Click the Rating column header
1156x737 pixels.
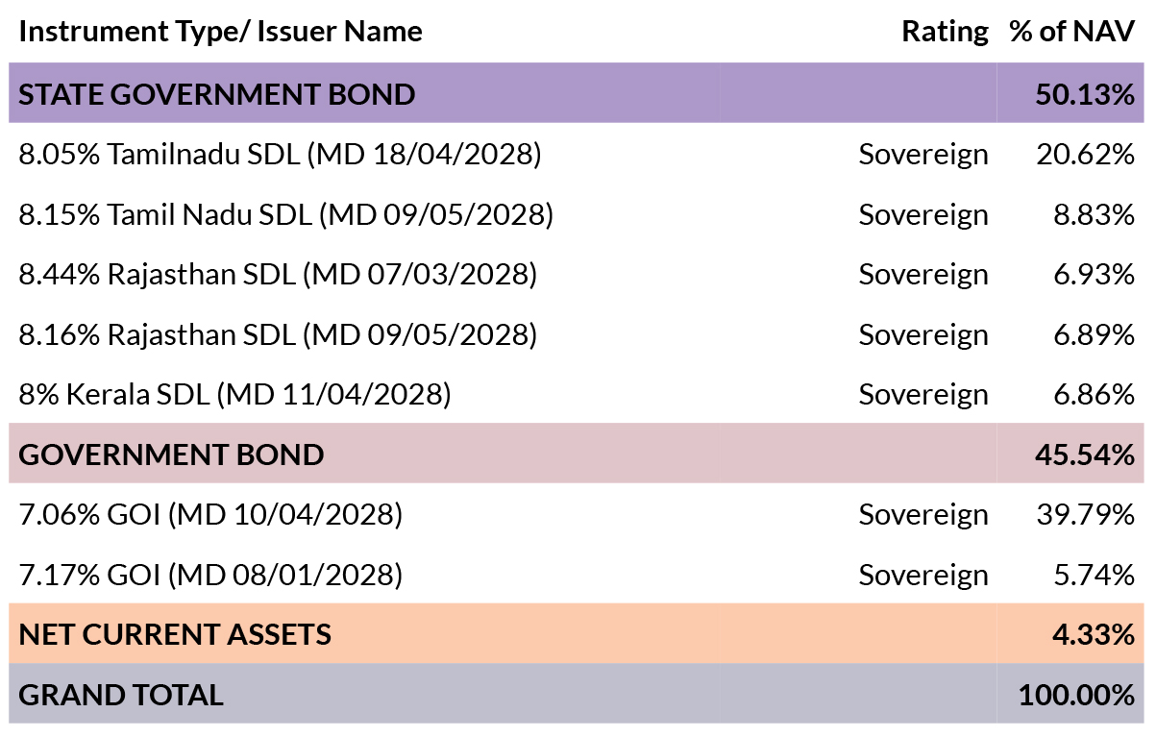pyautogui.click(x=945, y=32)
